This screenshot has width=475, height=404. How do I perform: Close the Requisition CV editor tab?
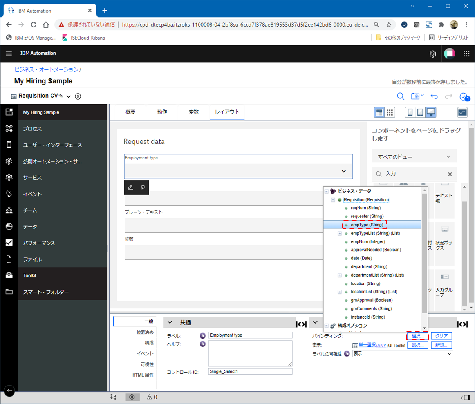tap(78, 96)
